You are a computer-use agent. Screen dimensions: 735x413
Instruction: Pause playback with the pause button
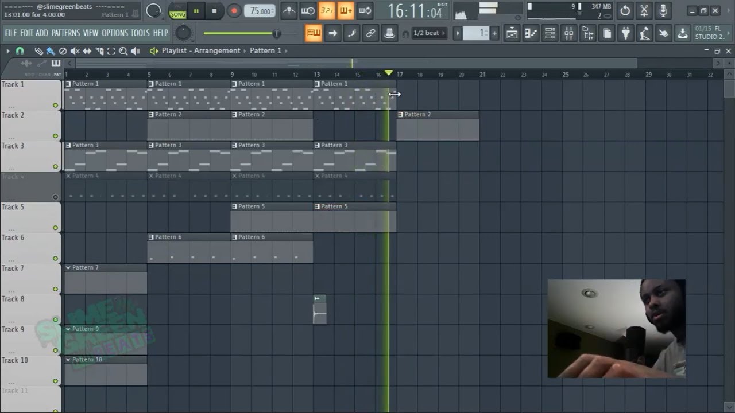click(x=196, y=10)
